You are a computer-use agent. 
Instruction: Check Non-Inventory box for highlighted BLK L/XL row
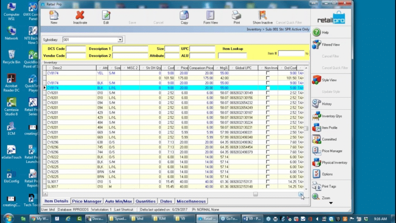(268, 88)
